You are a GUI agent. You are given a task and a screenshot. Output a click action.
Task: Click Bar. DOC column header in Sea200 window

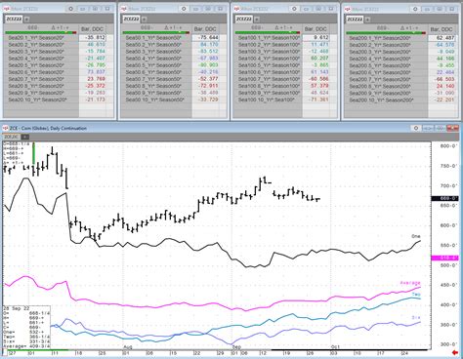point(442,29)
